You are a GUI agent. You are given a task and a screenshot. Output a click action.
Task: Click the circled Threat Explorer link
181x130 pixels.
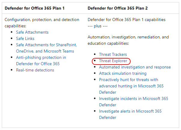(113, 61)
